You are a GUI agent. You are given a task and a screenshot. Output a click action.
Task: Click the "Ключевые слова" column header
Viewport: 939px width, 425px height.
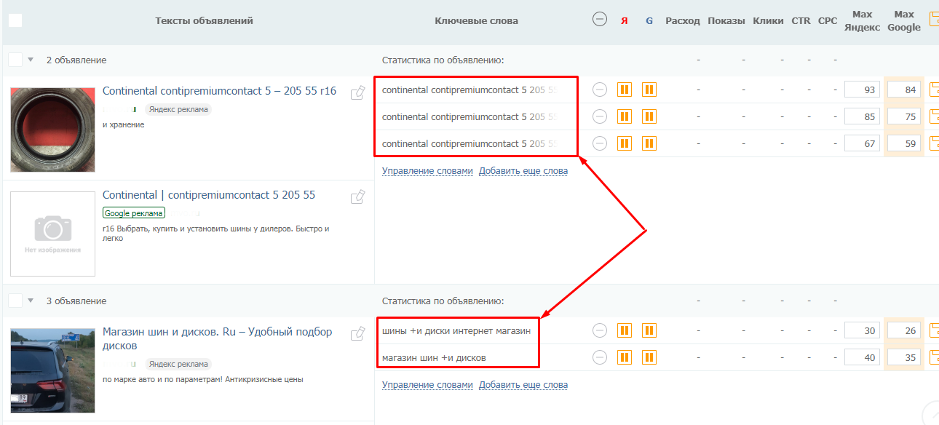tap(476, 21)
